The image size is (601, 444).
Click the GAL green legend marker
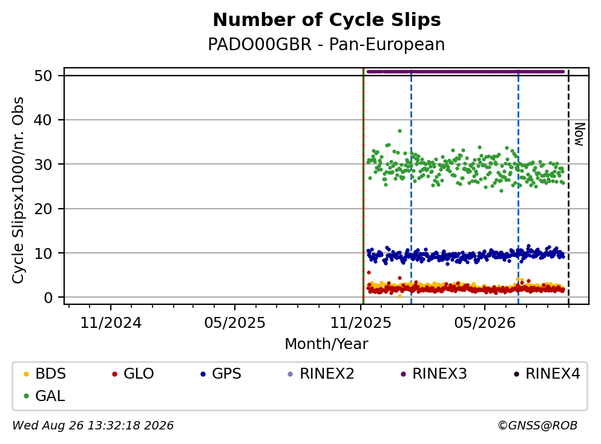pyautogui.click(x=26, y=396)
